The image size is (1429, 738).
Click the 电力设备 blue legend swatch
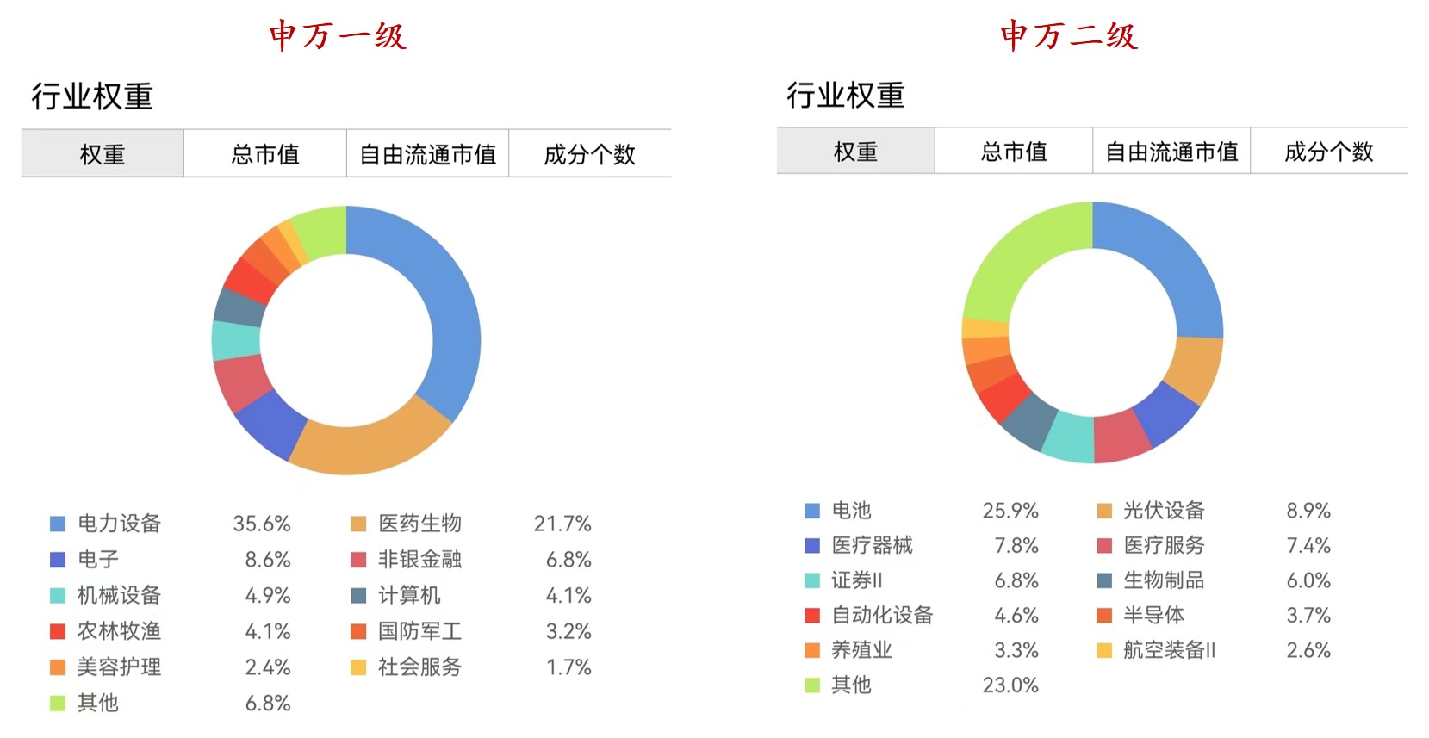click(58, 524)
